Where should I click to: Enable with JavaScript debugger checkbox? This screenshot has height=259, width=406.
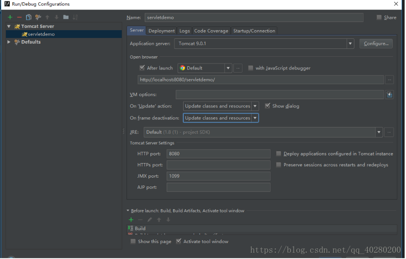click(x=251, y=68)
